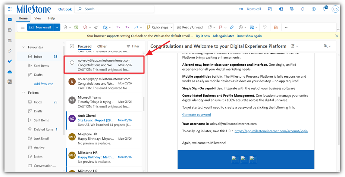Select the highlighted no-reply email checkbox circle

pos(72,63)
